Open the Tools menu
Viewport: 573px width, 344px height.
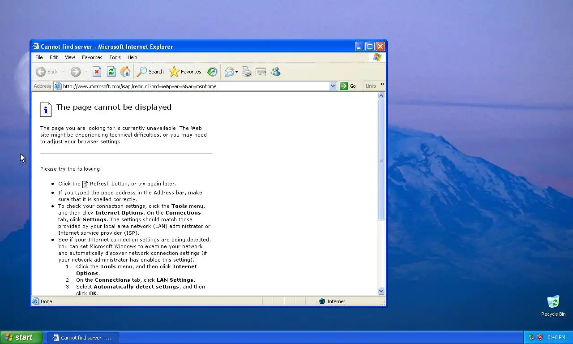[115, 57]
